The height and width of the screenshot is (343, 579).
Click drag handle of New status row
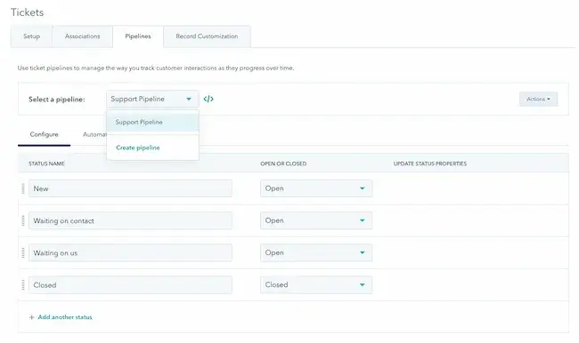tap(23, 188)
